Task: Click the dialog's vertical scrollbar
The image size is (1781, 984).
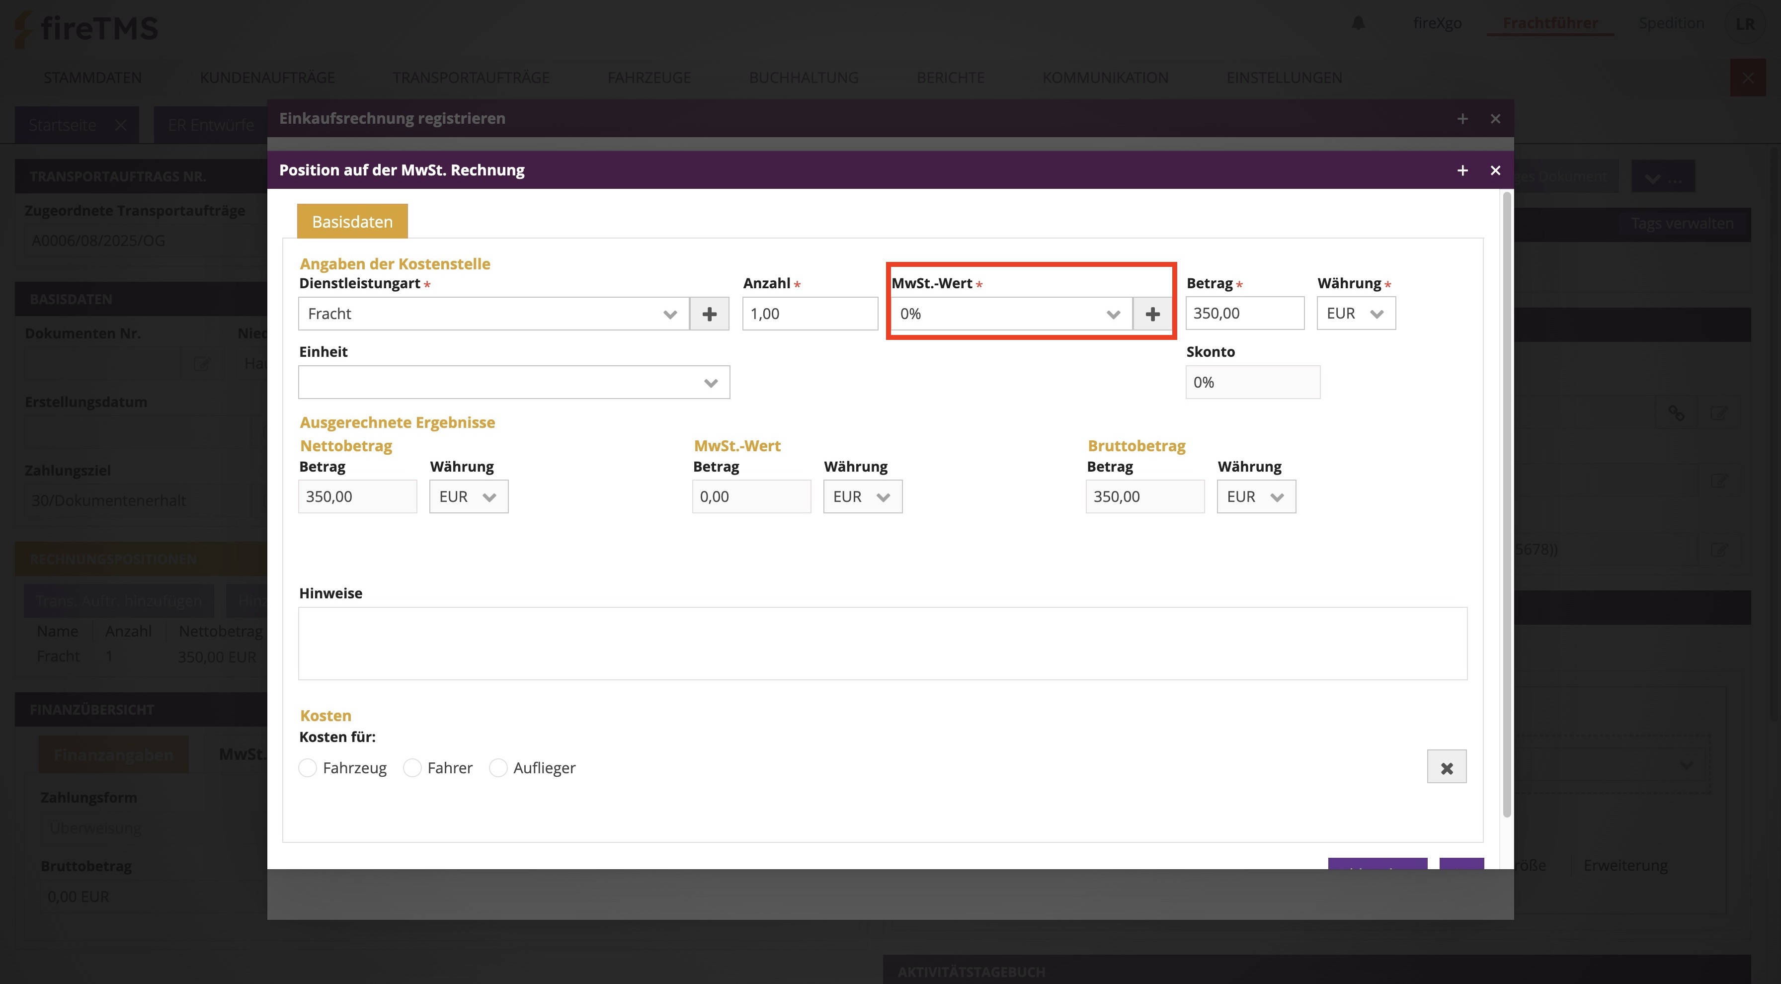Action: coord(1507,505)
